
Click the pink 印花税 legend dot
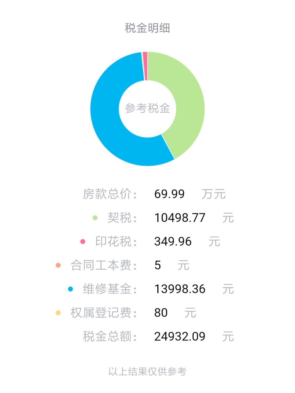coord(83,241)
